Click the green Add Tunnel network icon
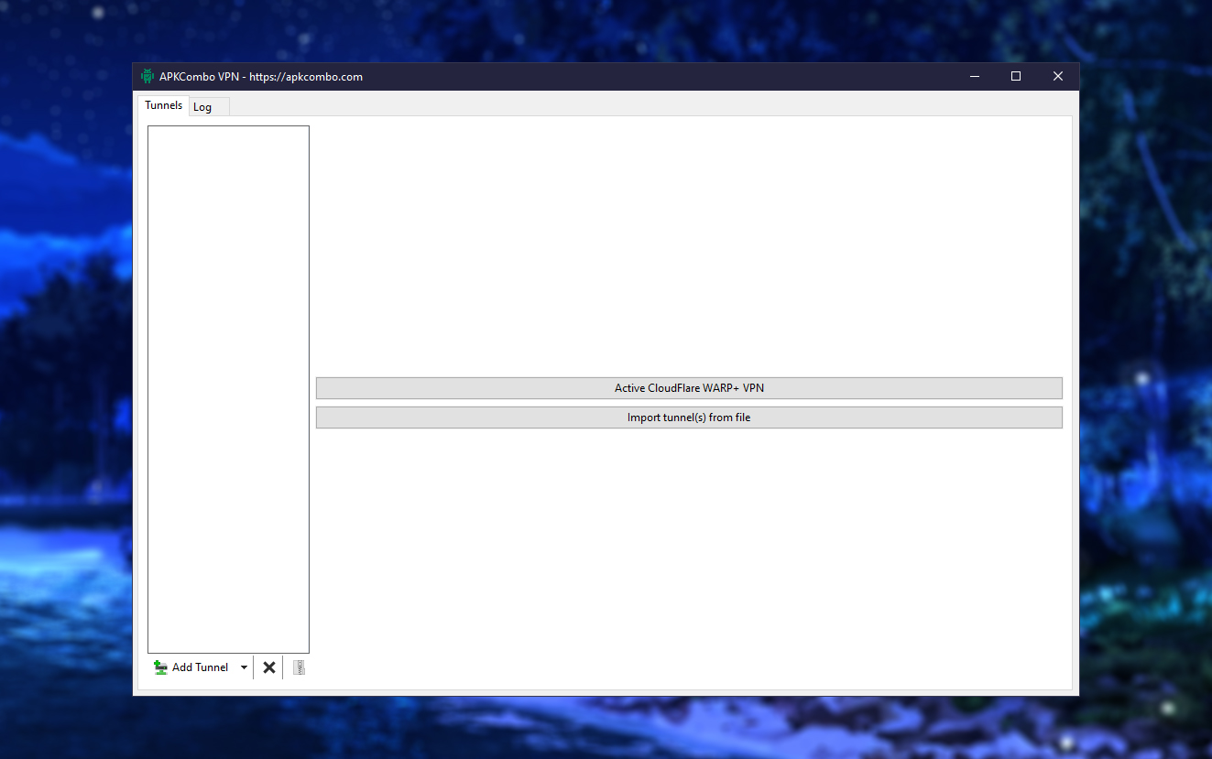This screenshot has height=759, width=1212. pos(160,667)
